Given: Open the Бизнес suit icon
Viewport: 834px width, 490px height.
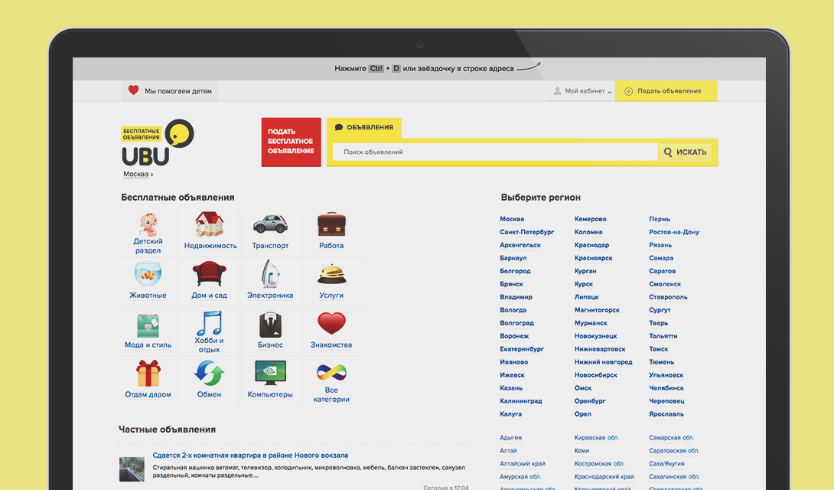Looking at the screenshot, I should [270, 324].
